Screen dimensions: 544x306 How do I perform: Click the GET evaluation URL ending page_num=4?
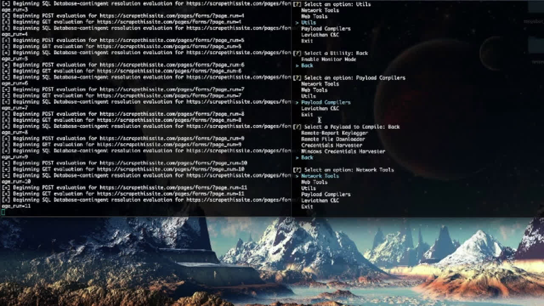pos(169,22)
